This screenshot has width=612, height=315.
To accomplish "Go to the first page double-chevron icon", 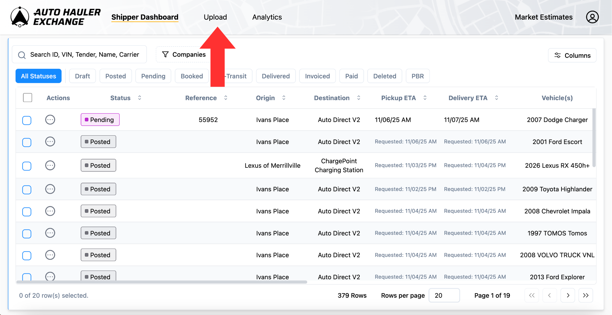I will pyautogui.click(x=532, y=295).
